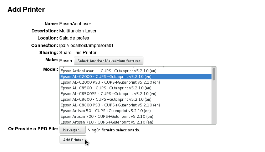Click the Add Printer page heading
Screen dimensions: 265x152
pyautogui.click(x=26, y=10)
